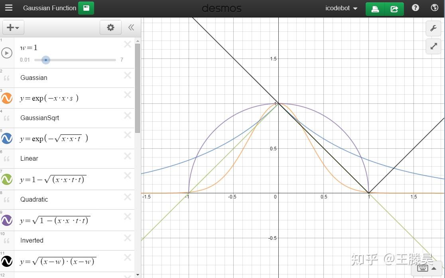Open the help question mark
Viewport: 445px width, 278px height.
pyautogui.click(x=415, y=8)
